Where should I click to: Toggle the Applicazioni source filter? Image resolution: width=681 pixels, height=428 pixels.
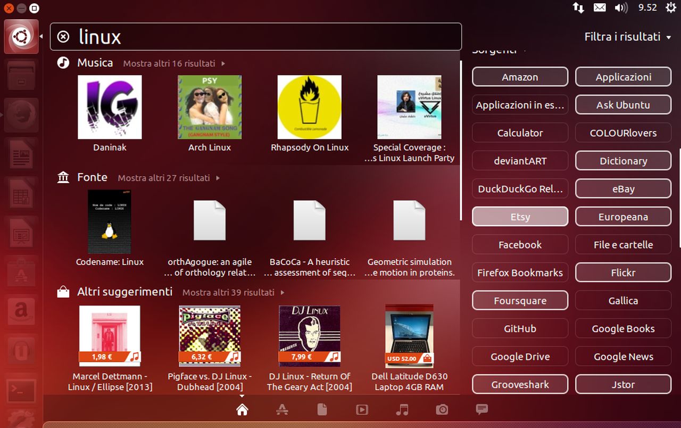tap(623, 77)
